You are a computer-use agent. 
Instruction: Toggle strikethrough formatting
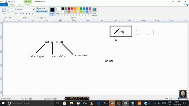click(x=33, y=14)
